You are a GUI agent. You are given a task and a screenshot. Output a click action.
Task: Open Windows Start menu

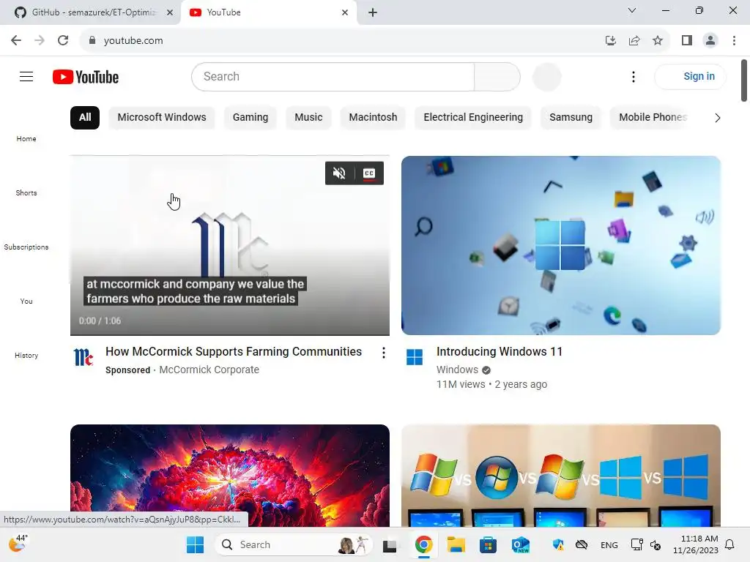coord(195,544)
